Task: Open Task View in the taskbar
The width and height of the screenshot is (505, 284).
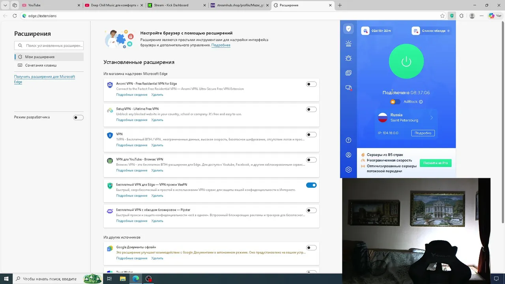Action: [110, 279]
